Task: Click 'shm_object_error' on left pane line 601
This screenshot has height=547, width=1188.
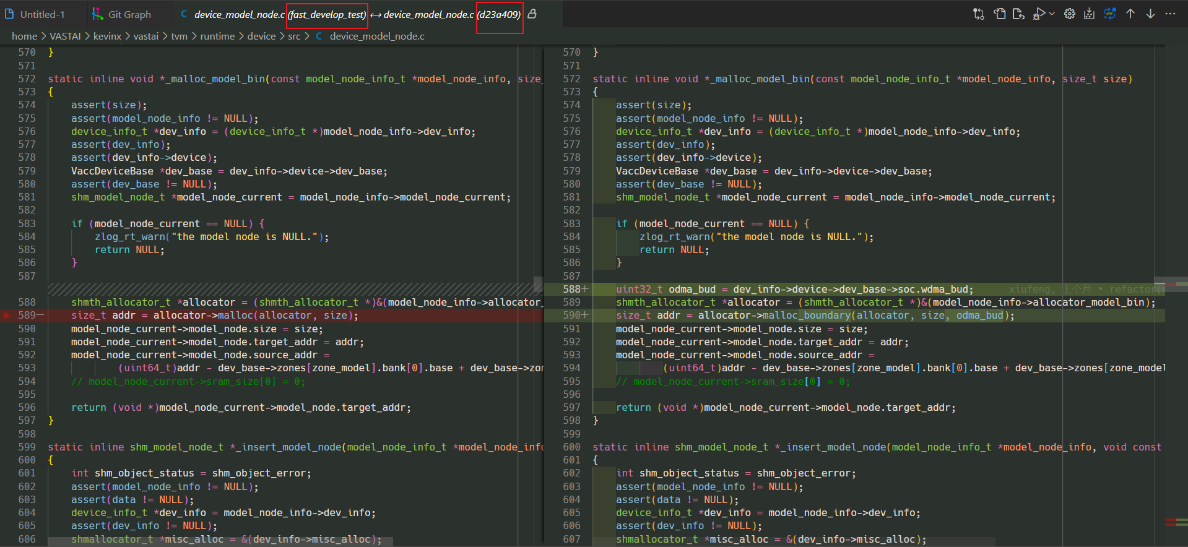Action: coord(259,473)
